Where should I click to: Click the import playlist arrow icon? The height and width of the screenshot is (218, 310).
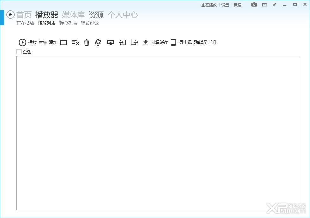coord(122,42)
